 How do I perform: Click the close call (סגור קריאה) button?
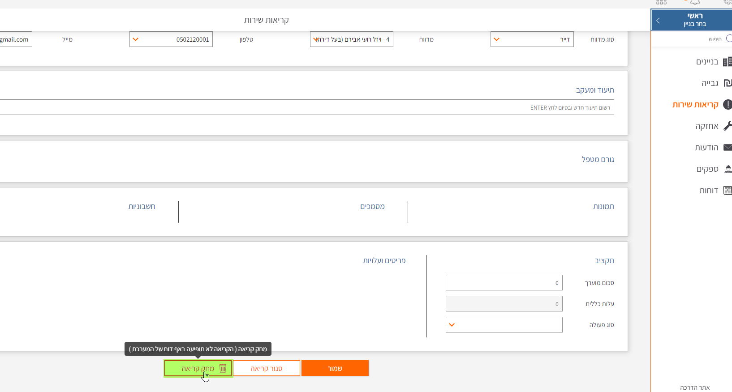267,368
